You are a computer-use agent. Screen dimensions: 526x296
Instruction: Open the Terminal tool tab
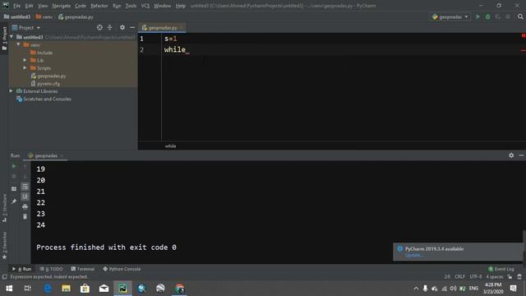click(83, 269)
